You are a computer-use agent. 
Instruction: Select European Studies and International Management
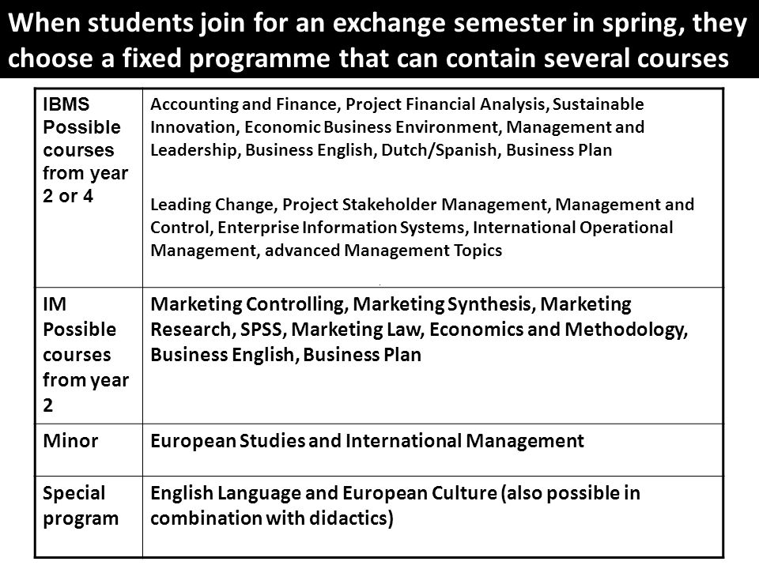pos(367,441)
